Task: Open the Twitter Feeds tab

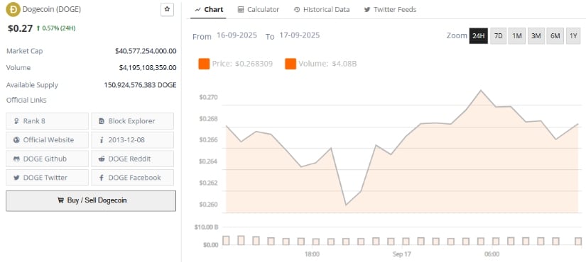Action: (x=390, y=10)
